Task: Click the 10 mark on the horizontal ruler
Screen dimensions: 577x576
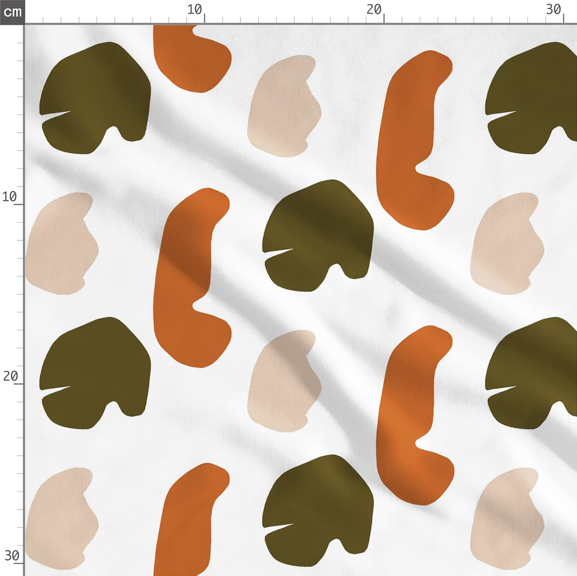Action: click(x=194, y=9)
